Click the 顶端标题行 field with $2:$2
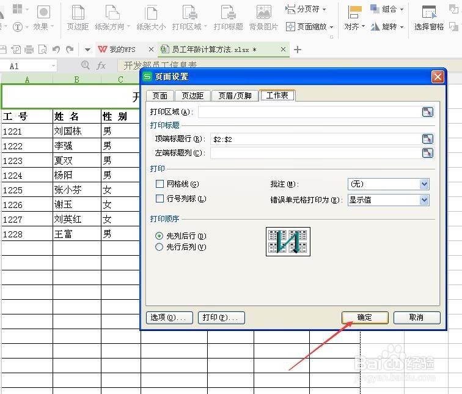 (x=316, y=139)
